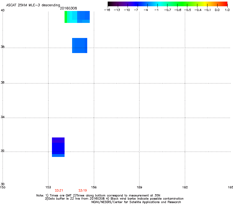Viewport: 233px width, 204px height.
Task: Click the latitude axis label '32'
Action: coord(3,151)
